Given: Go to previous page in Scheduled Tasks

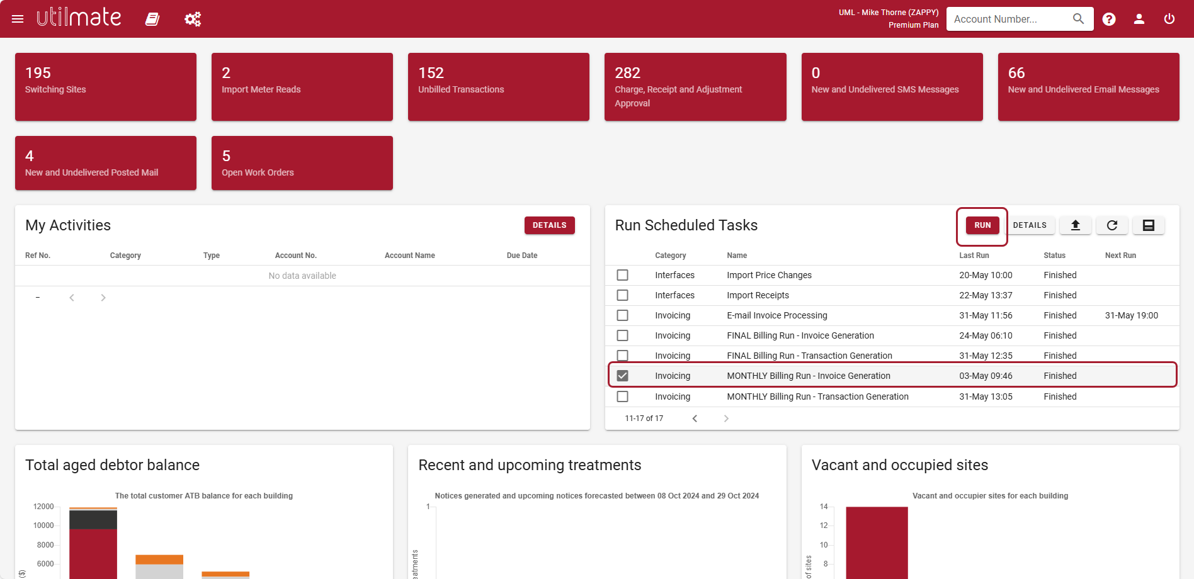Looking at the screenshot, I should pos(695,419).
